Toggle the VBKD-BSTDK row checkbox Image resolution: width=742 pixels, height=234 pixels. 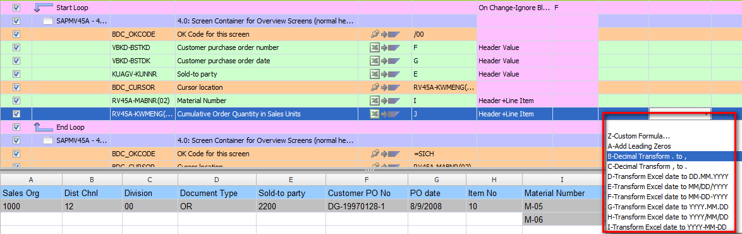[x=16, y=61]
